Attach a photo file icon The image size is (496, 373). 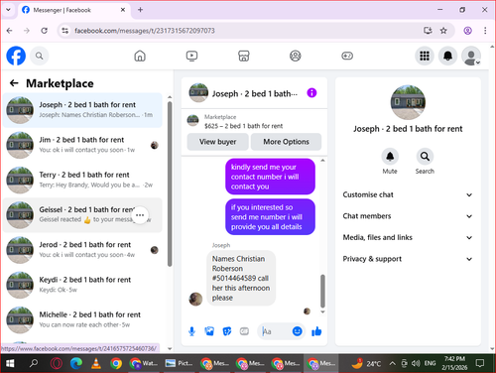tap(209, 331)
